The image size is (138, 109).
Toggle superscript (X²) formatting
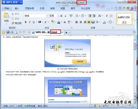tap(46, 22)
